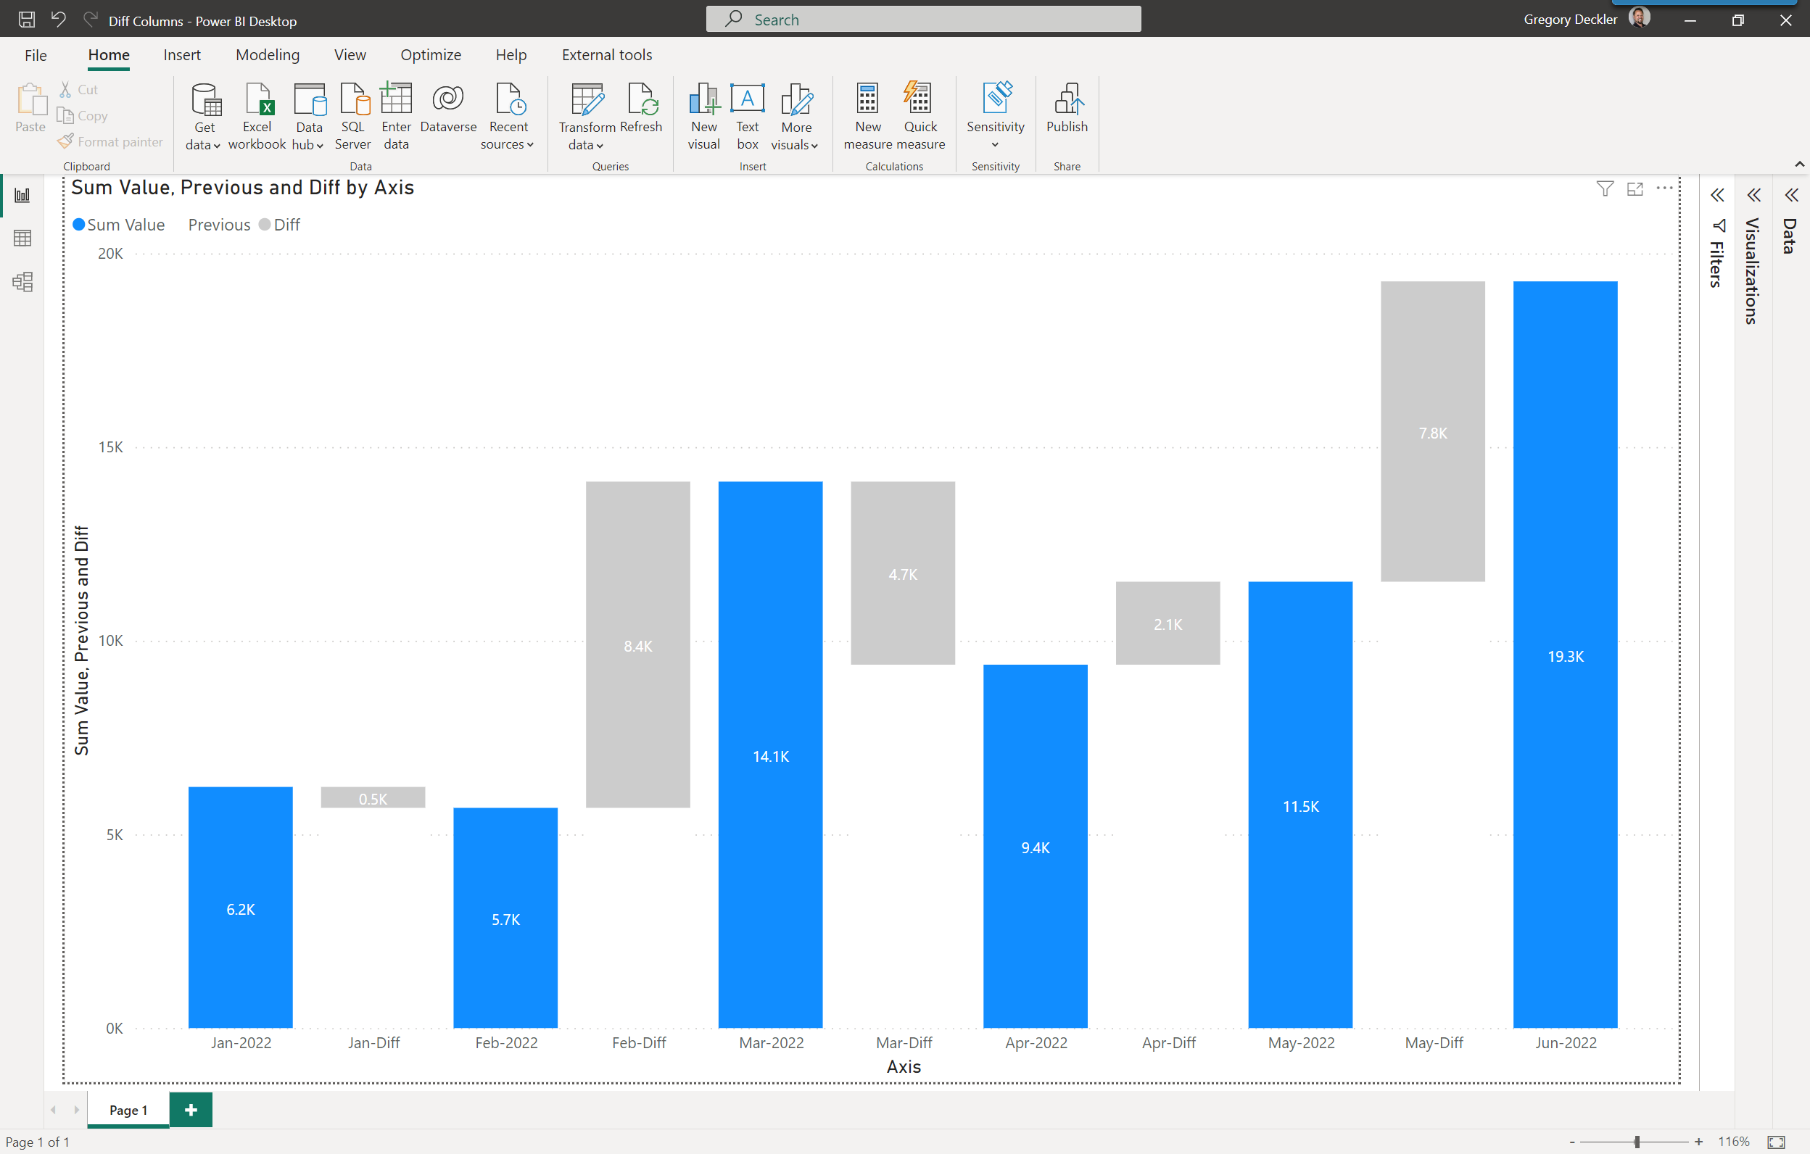The width and height of the screenshot is (1810, 1154).
Task: Insert a New visual
Action: click(703, 117)
